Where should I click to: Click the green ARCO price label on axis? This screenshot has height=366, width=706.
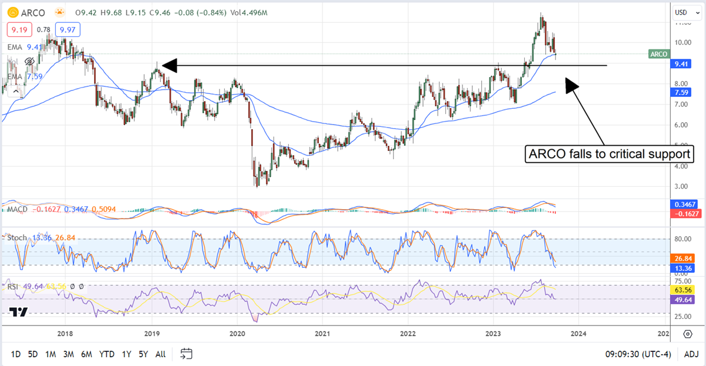pyautogui.click(x=658, y=54)
